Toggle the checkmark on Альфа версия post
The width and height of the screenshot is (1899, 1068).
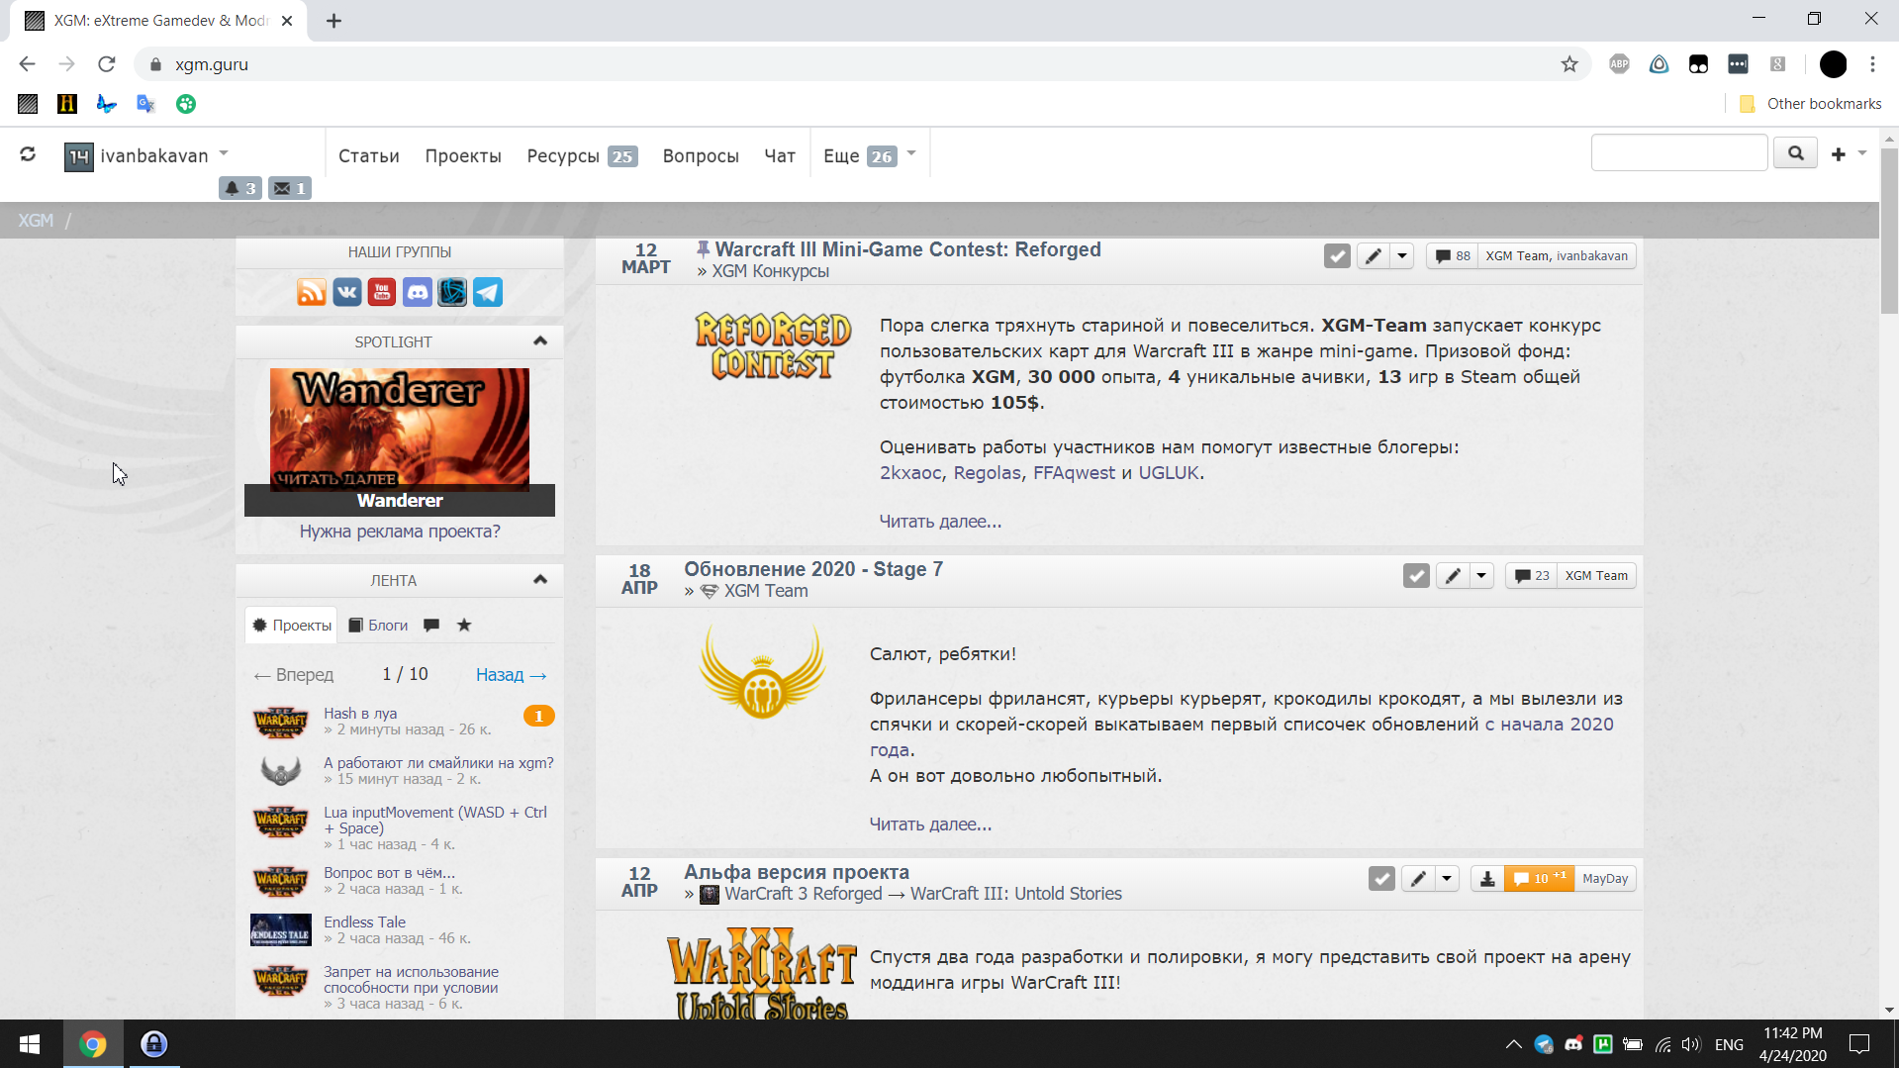click(1382, 879)
